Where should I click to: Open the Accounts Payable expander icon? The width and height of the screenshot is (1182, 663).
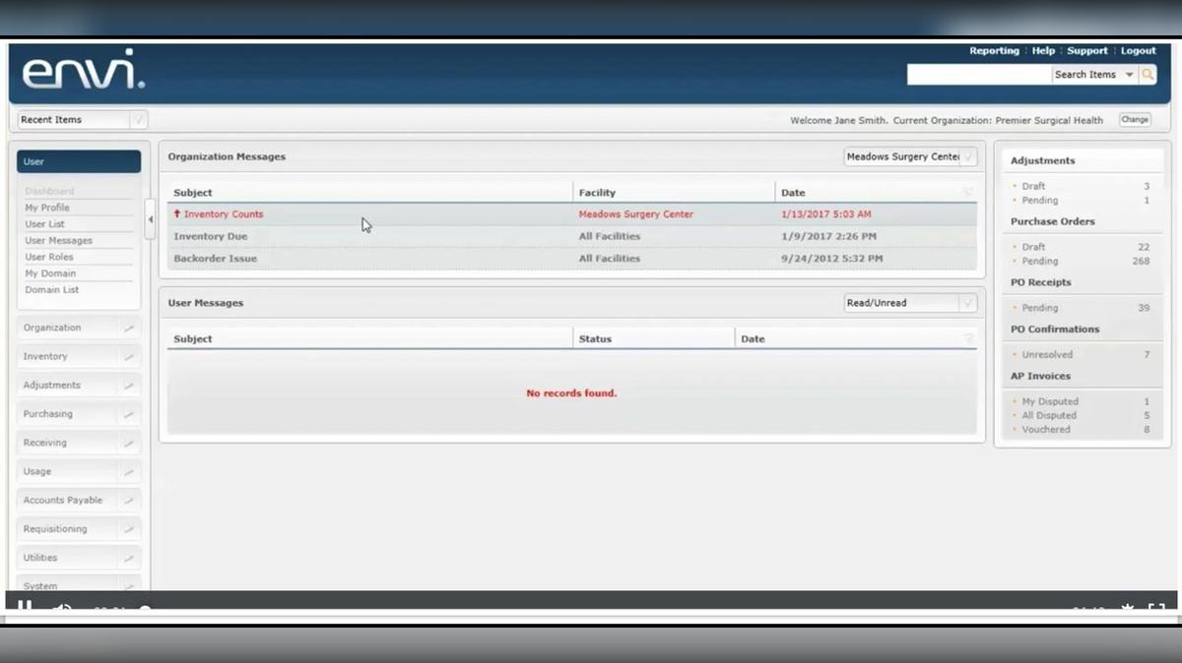129,500
